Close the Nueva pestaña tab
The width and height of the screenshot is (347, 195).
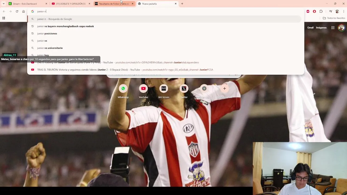[176, 4]
